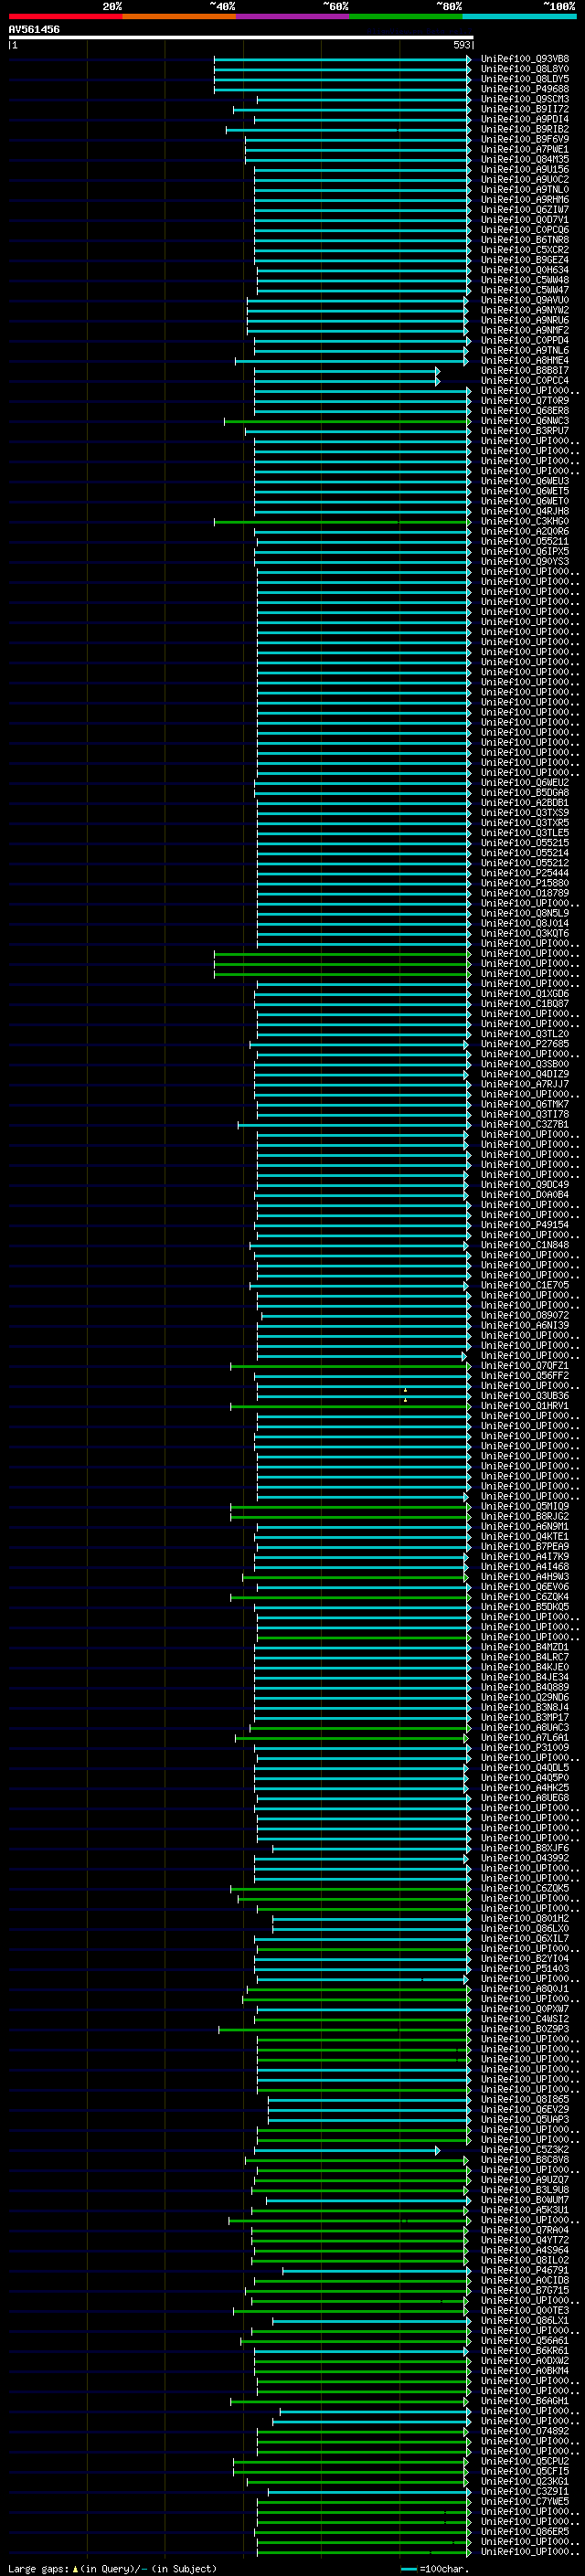Image resolution: width=585 pixels, height=2576 pixels.
Task: Click the query end position value 593
Action: pos(462,45)
